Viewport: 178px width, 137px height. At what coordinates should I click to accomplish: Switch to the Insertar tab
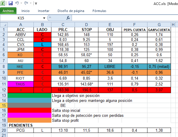coord(43,11)
